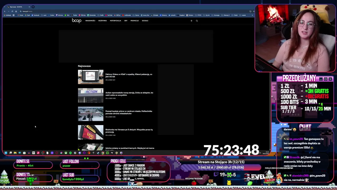Open File Explorer from the taskbar
Viewport: 337px width, 190px height.
tap(15, 153)
